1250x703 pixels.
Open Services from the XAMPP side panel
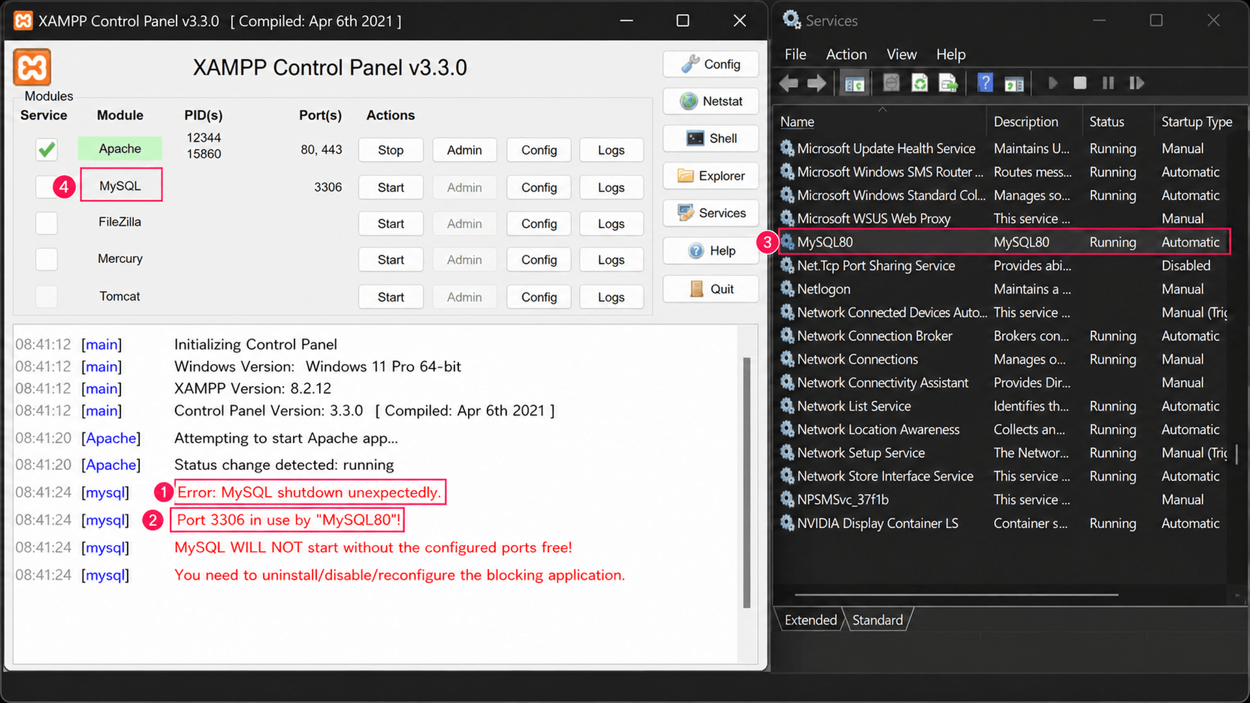pos(711,213)
